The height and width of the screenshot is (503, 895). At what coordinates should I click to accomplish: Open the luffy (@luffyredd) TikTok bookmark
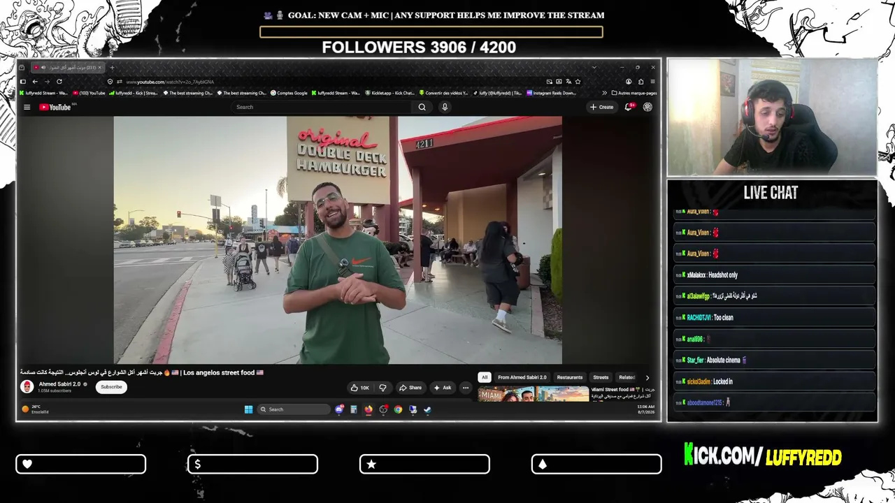(497, 93)
